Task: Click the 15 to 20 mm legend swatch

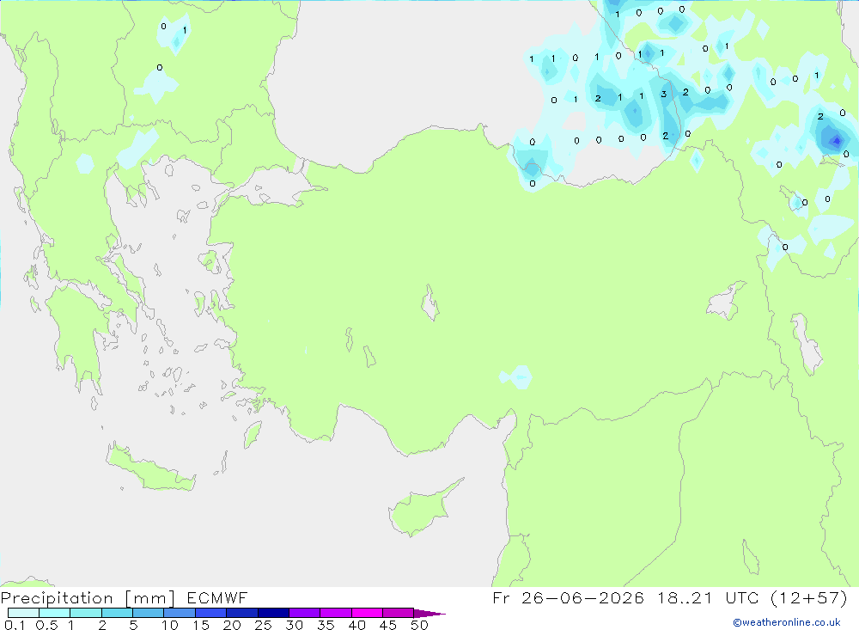Action: tap(211, 613)
